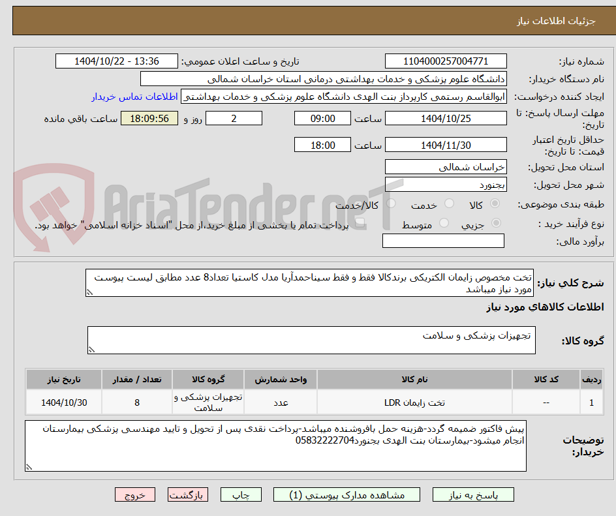Click the خروج exit button
Screen dimensions: 616x516
point(134,494)
